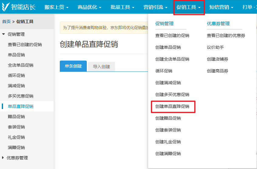Screen dimensions: 257x169
Task: Expand the 批量工具 menu
Action: pos(122,7)
